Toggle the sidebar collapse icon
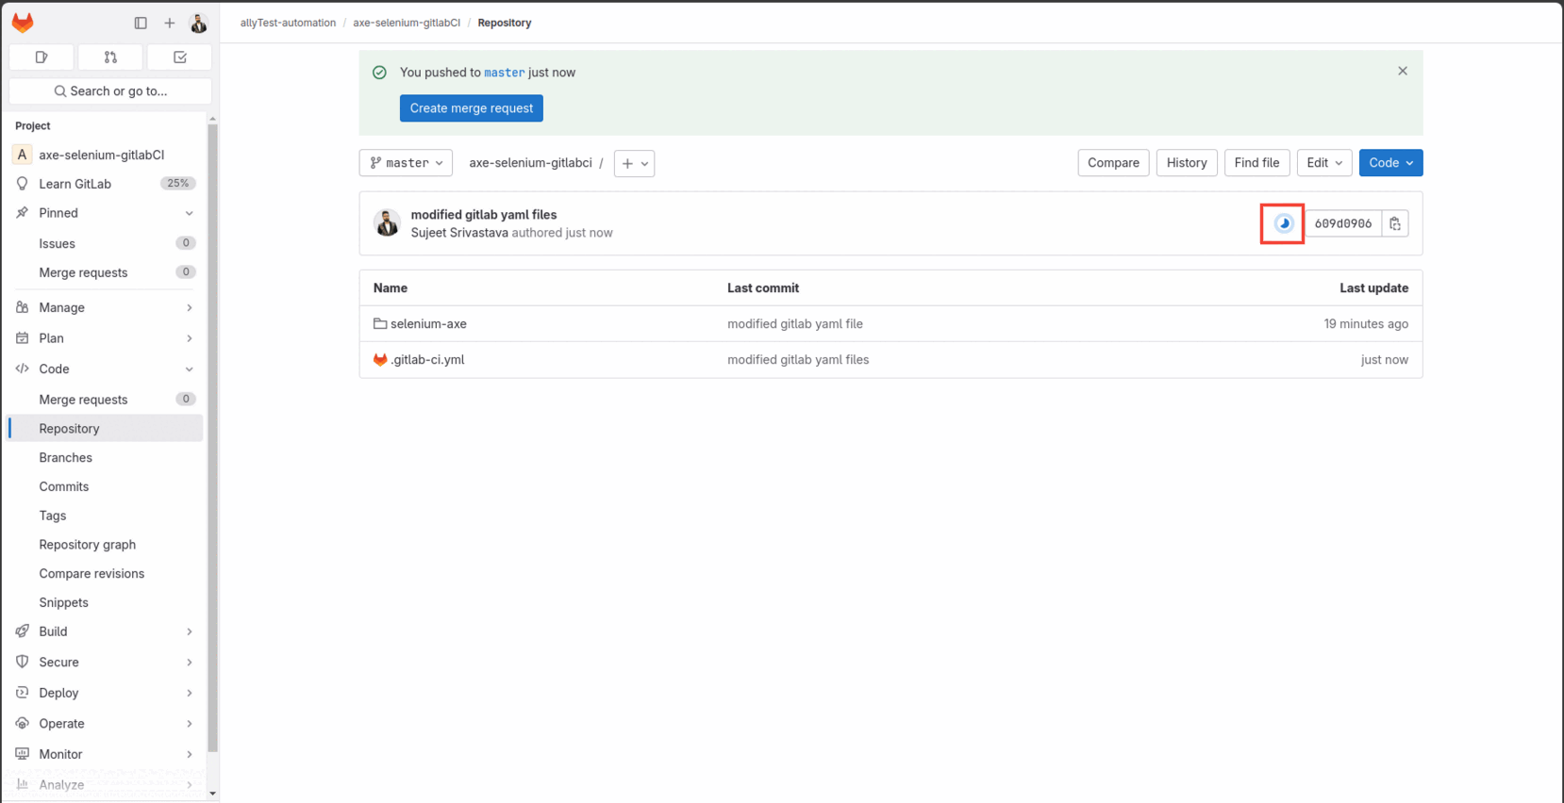Image resolution: width=1564 pixels, height=803 pixels. pos(141,23)
